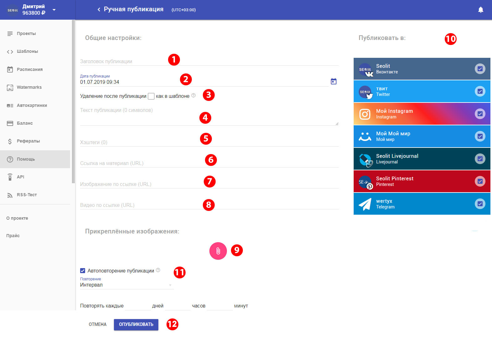This screenshot has width=492, height=345.
Task: Click the back arrow beside Ручная публикация
Action: point(99,10)
